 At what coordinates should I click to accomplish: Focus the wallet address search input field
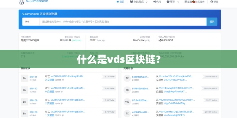[123, 22]
